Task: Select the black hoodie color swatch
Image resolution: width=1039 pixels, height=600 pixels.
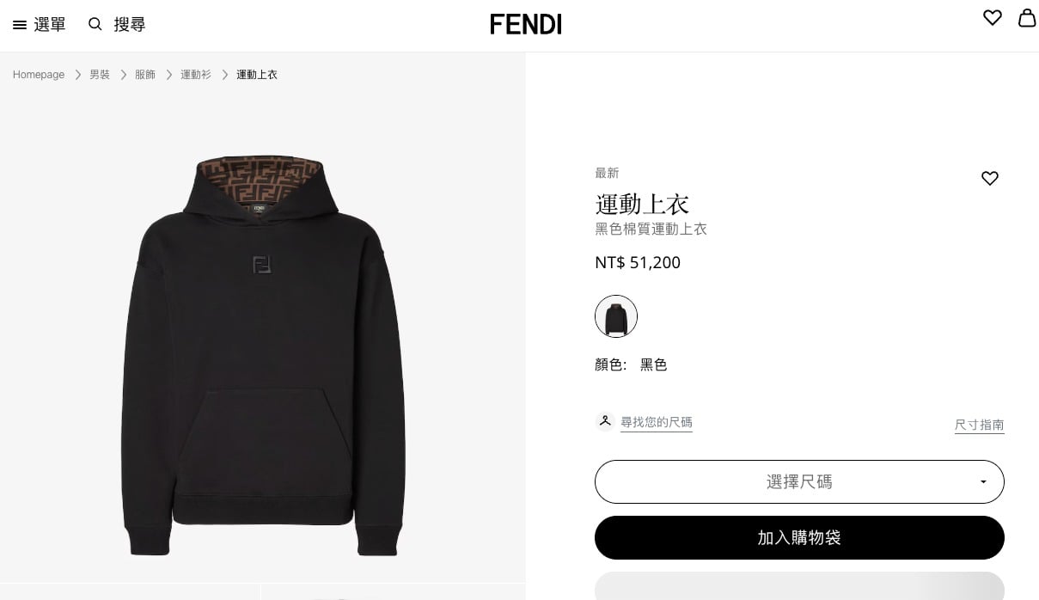Action: [616, 316]
